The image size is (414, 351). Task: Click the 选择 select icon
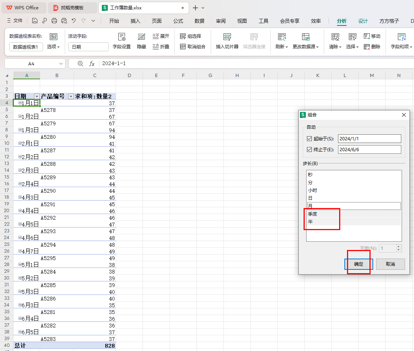(352, 41)
